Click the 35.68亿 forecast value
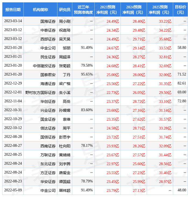Screen dimensions: 188x197 165,39
